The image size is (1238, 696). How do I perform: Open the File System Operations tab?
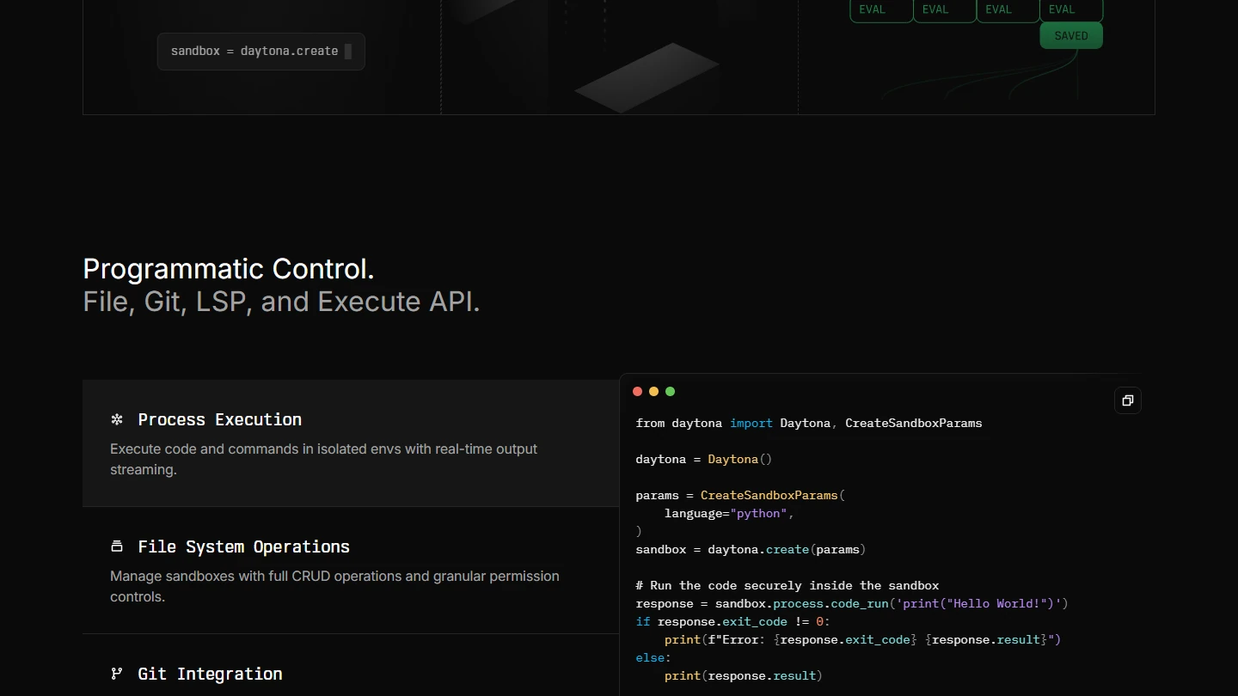243,546
